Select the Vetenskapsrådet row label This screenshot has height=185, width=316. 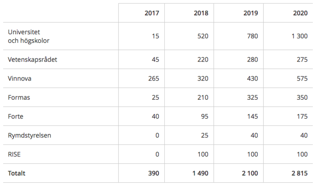coord(32,60)
